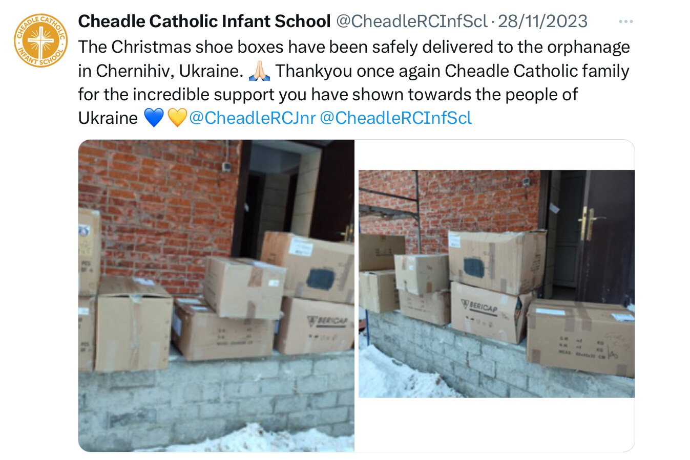Open the three-dot more options menu
The width and height of the screenshot is (690, 460).
point(625,21)
